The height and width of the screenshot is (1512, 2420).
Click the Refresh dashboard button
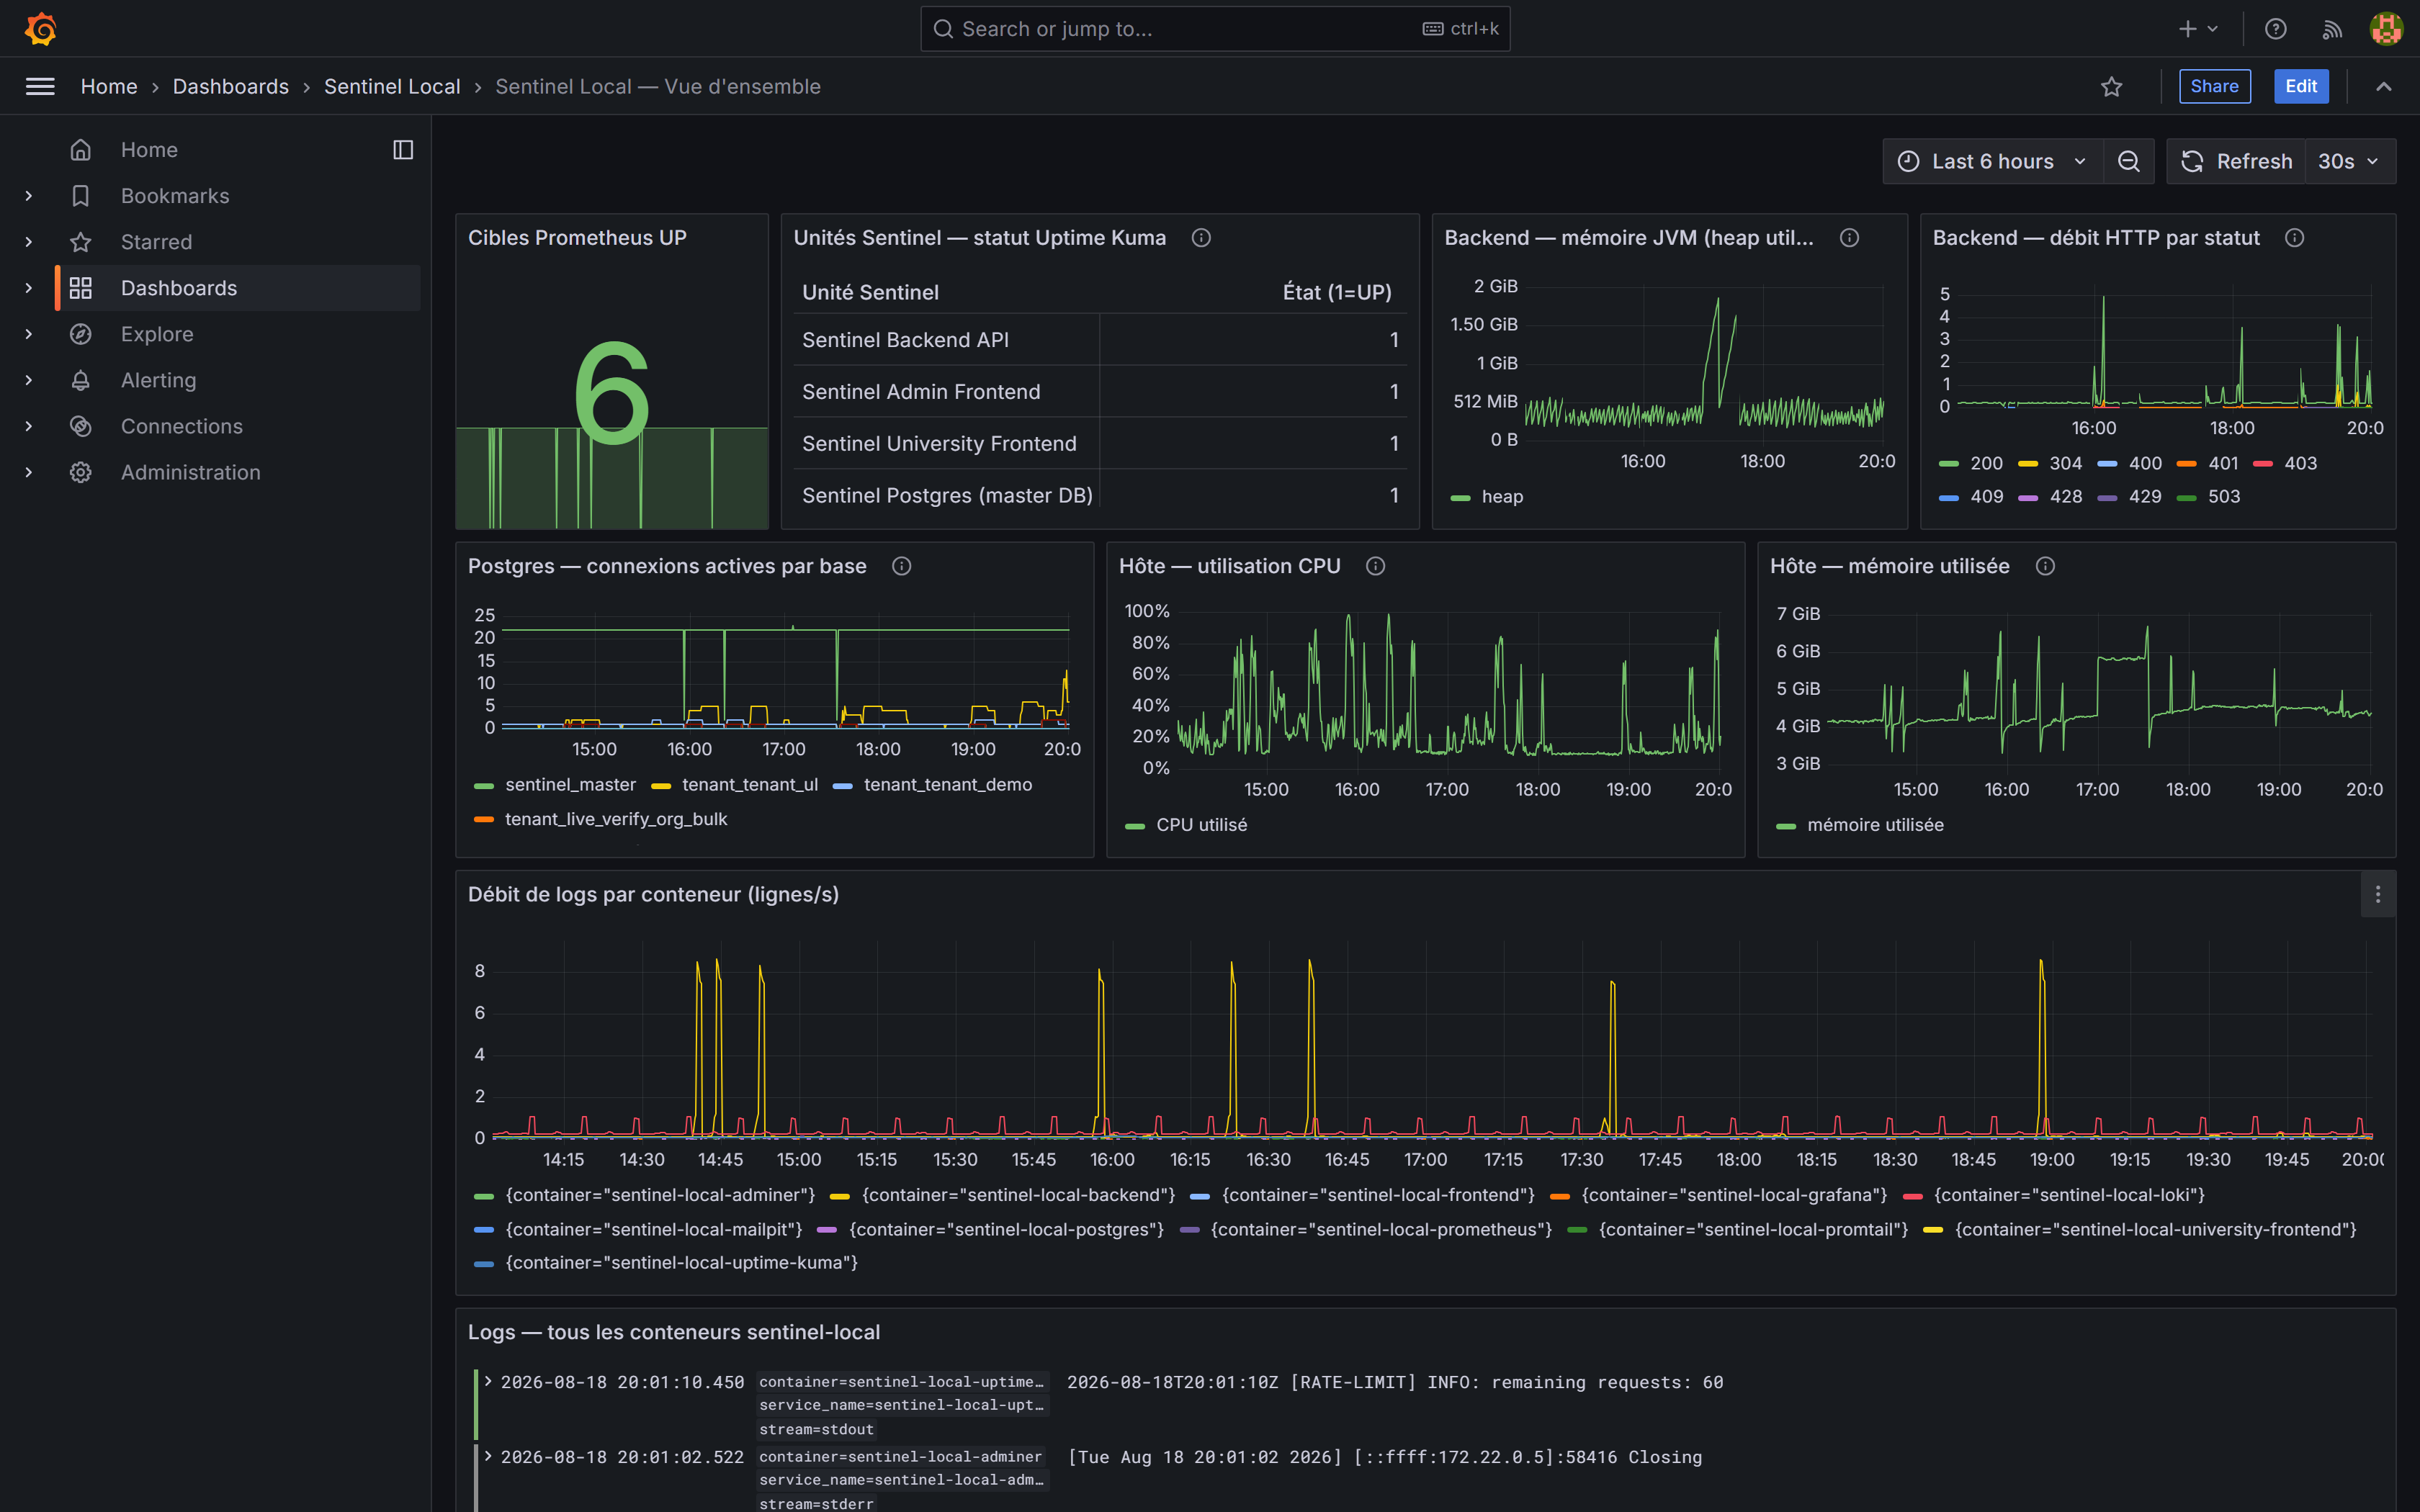click(x=2236, y=161)
